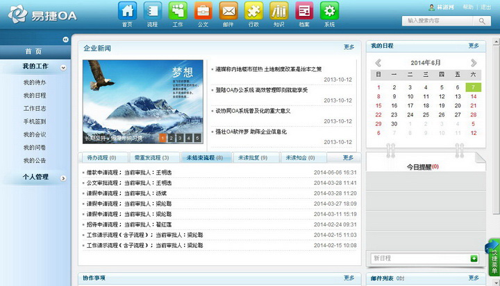Screen dimensions: 500x286
Task: Click the 退出 logout link
Action: coord(485,7)
